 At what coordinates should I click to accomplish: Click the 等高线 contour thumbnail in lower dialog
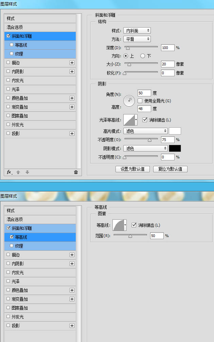click(118, 225)
